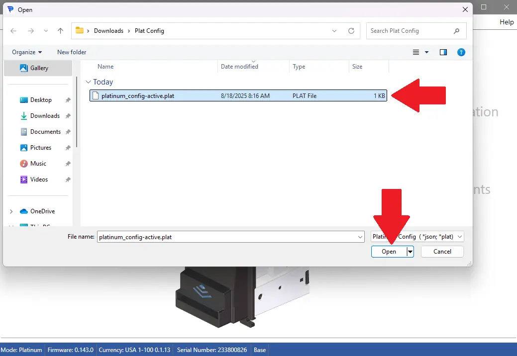
Task: Click the pin icon next to Documents
Action: coord(68,132)
